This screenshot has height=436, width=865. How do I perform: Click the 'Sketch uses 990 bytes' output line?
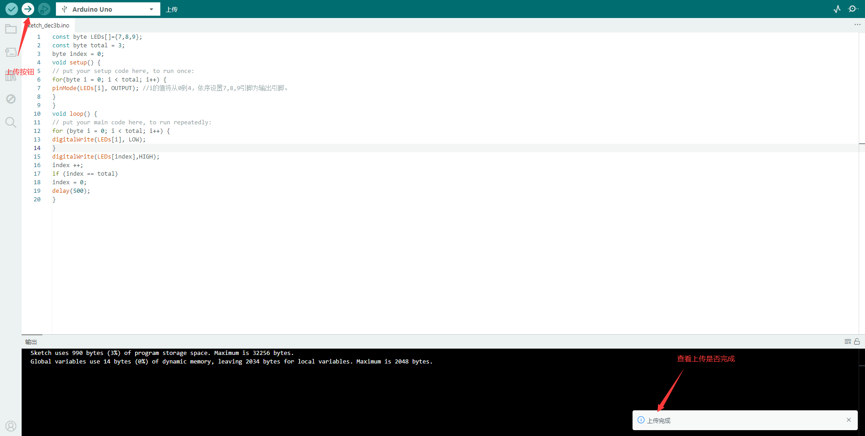pyautogui.click(x=162, y=353)
